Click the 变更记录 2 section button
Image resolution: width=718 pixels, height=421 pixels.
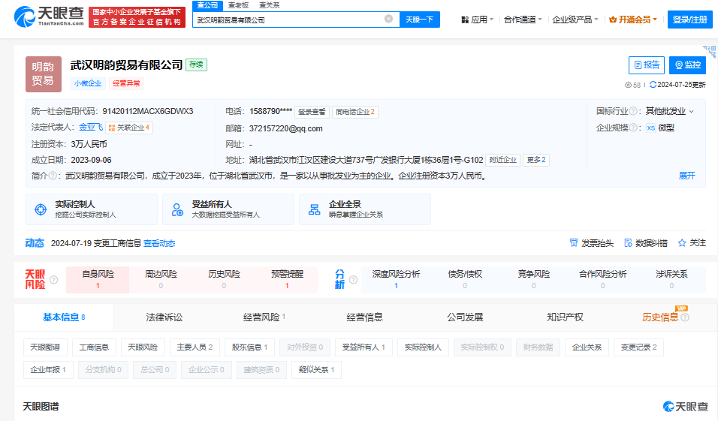(638, 347)
